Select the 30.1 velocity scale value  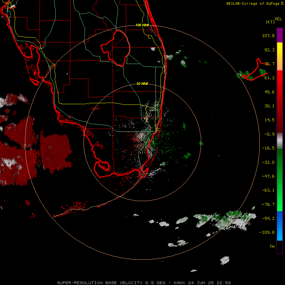point(269,106)
